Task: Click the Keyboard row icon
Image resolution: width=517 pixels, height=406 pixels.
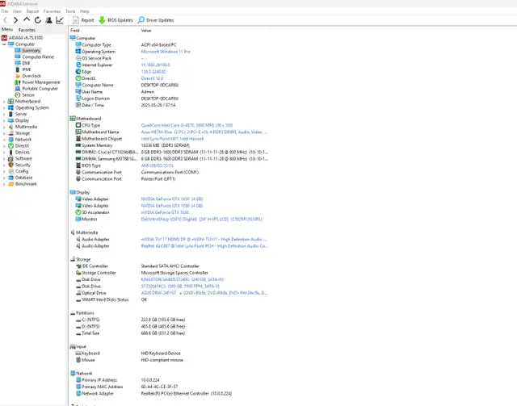Action: tap(78, 353)
